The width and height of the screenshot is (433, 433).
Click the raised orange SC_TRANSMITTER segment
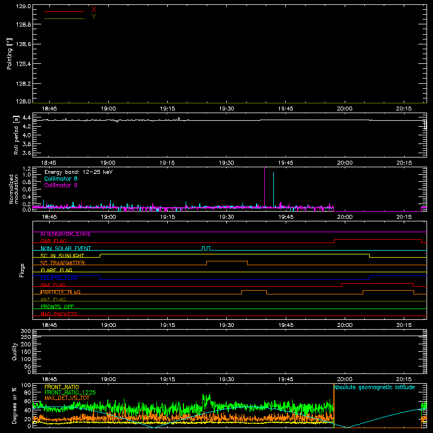(227, 261)
